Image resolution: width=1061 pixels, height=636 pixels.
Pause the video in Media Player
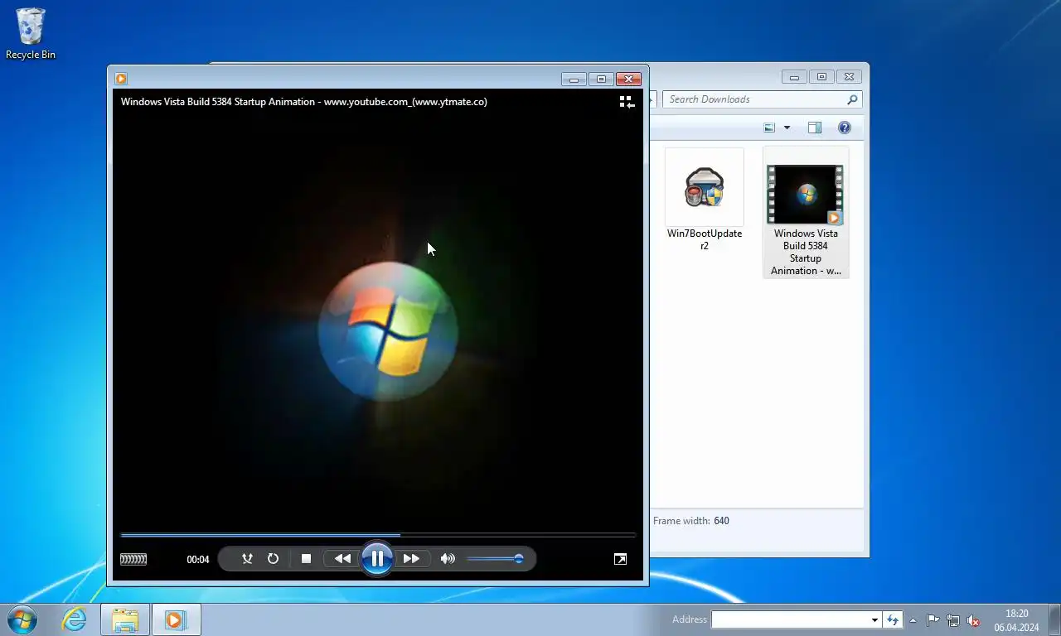376,558
